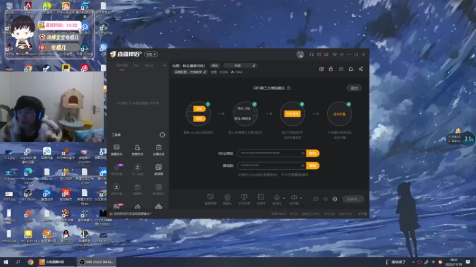Expand microphone options arrow
Viewport: 476px width, 267px height.
(x=284, y=198)
